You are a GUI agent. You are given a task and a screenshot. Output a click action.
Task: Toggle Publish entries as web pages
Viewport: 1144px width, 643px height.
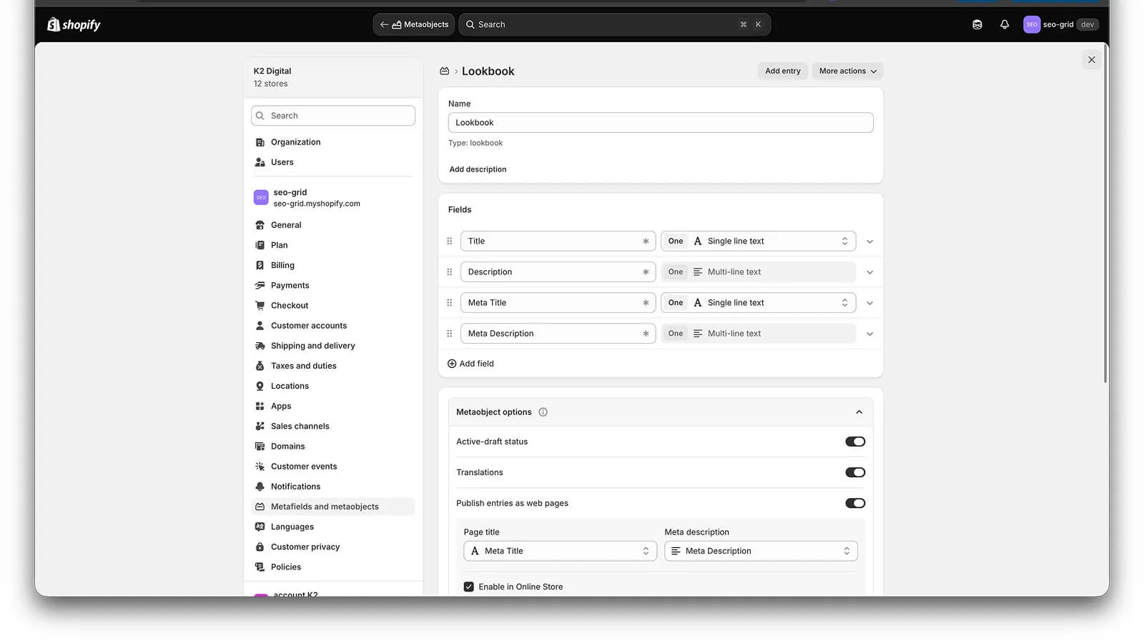[x=855, y=503]
